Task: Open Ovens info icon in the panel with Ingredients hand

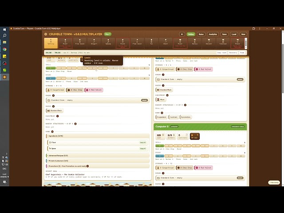Action: click(x=53, y=95)
